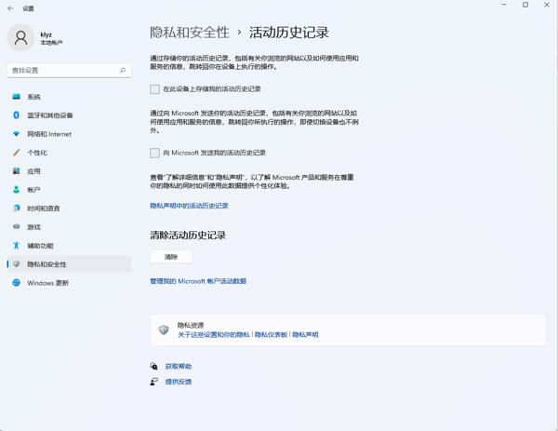
Task: Open 隐私声明中的活动历史记录 link
Action: click(189, 206)
